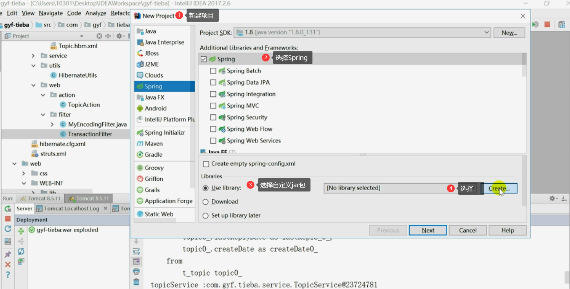
Task: Check the Spring Integration checkbox
Action: pos(213,94)
